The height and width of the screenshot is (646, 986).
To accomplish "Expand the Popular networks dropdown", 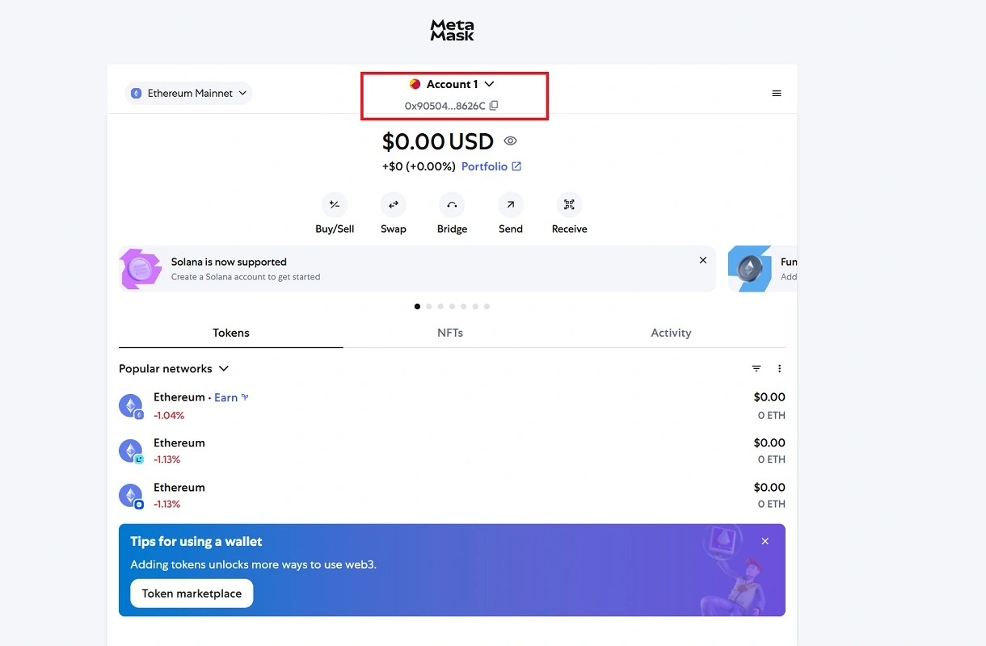I will click(174, 369).
